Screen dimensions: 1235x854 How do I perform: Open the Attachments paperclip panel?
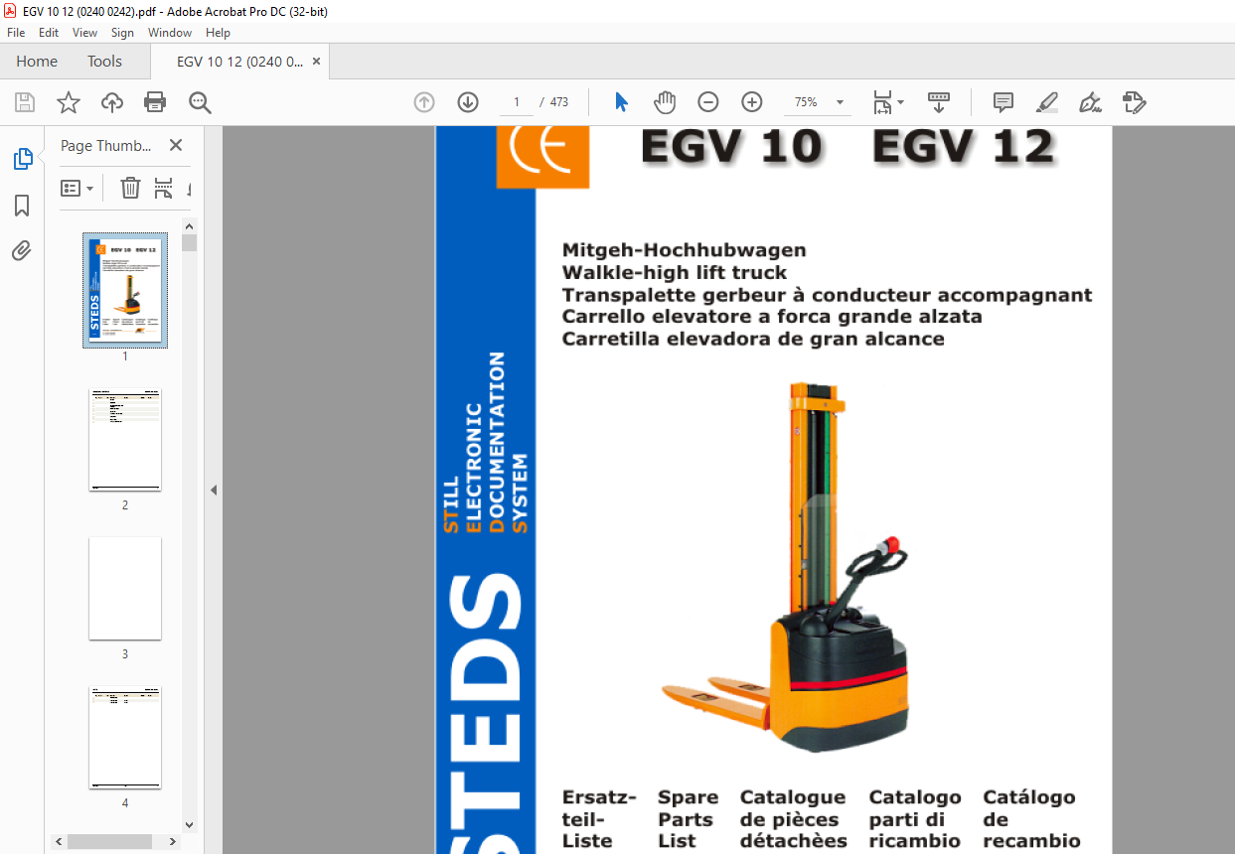[22, 250]
